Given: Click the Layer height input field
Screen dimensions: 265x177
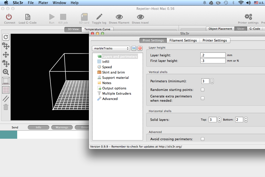Looking at the screenshot, I should point(213,55).
